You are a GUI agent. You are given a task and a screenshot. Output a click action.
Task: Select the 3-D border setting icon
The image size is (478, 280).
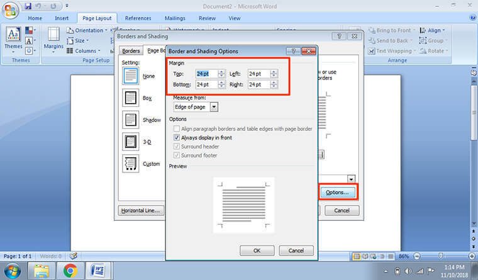tap(130, 142)
